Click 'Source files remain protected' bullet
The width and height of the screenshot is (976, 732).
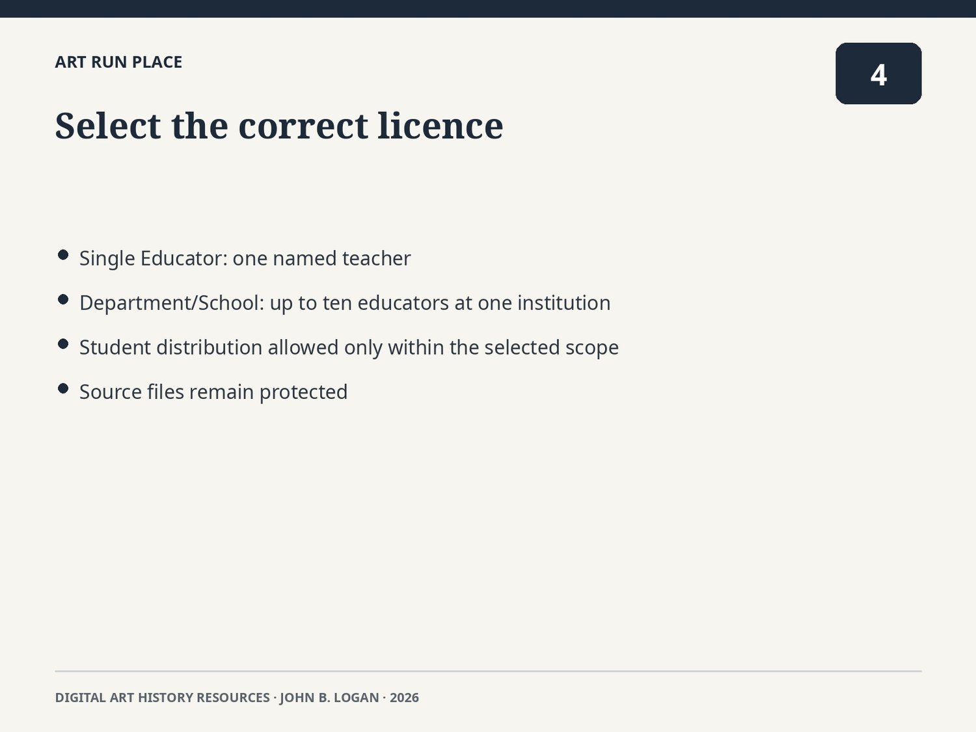click(x=213, y=392)
